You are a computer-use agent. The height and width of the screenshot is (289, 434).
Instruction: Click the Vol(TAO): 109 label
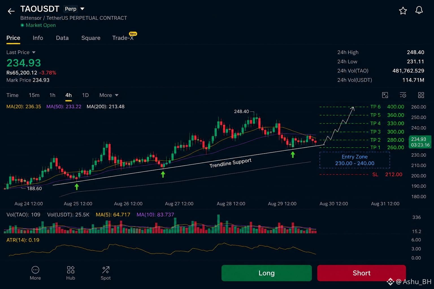coord(23,215)
